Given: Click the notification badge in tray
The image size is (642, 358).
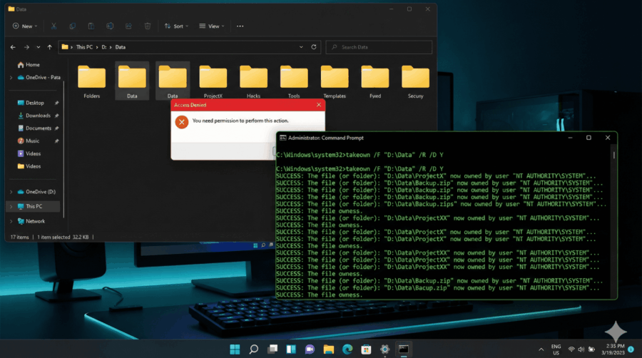Looking at the screenshot, I should tap(631, 349).
